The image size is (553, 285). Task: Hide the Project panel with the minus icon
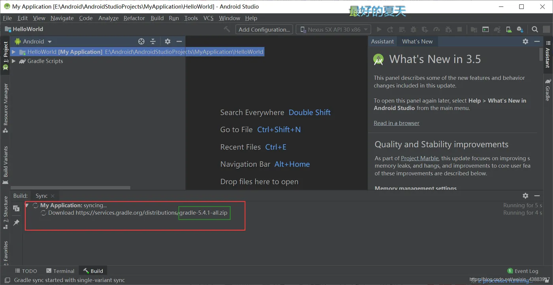coord(179,41)
